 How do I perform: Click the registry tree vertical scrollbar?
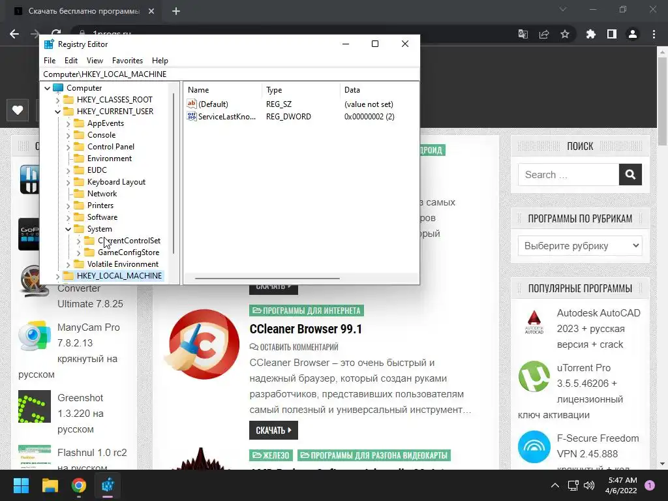(x=174, y=173)
